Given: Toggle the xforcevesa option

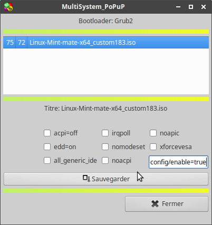Looking at the screenshot, I should tap(153, 146).
